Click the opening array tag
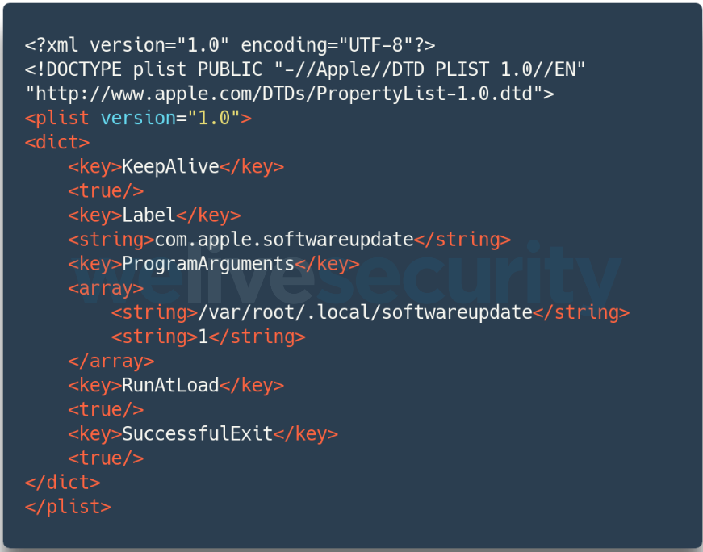Screen dimensions: 703x552 coord(106,288)
